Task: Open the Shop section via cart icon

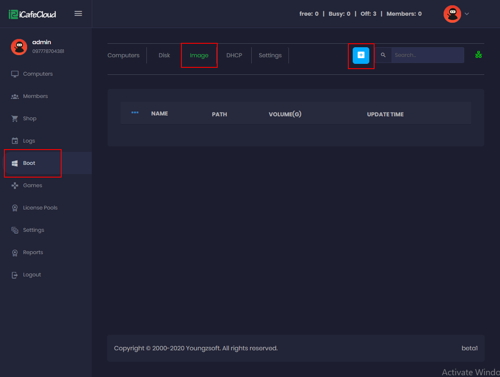Action: click(14, 118)
